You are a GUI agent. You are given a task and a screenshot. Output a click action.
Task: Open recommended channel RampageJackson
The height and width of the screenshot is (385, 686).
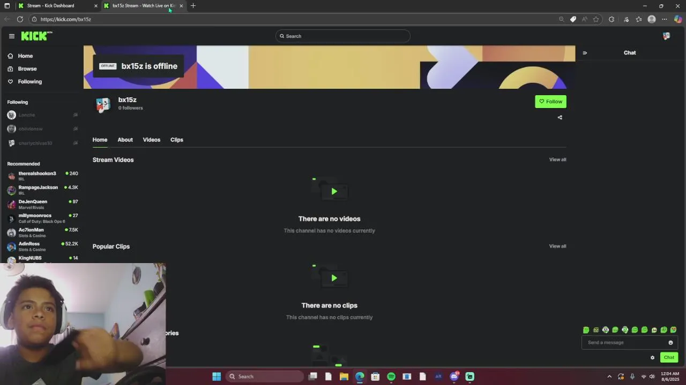click(x=42, y=190)
